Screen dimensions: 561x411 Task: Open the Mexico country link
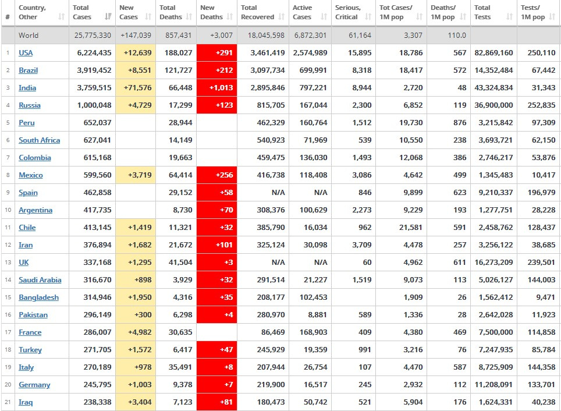(31, 175)
